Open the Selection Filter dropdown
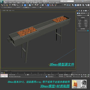Viewport: 90px width, 90px height. click(x=11, y=5)
